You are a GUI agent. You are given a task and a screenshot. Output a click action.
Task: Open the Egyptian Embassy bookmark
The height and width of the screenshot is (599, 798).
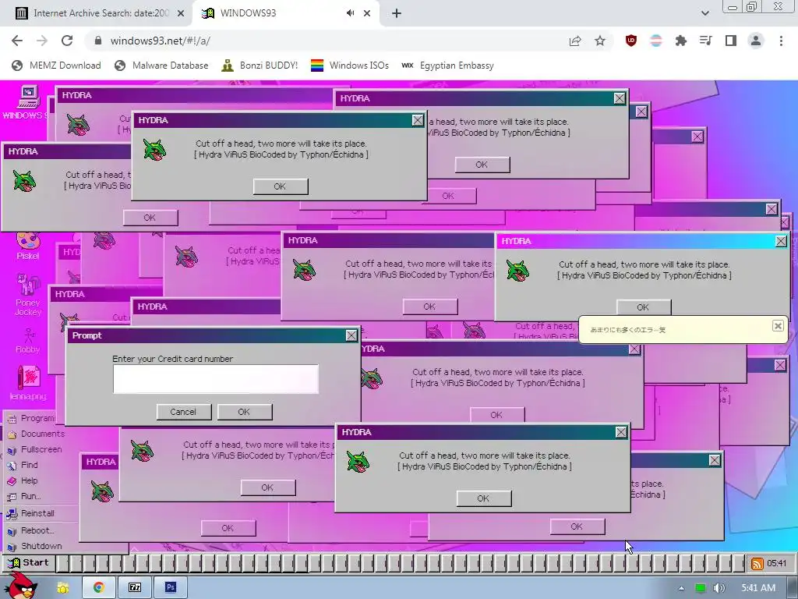click(x=447, y=66)
